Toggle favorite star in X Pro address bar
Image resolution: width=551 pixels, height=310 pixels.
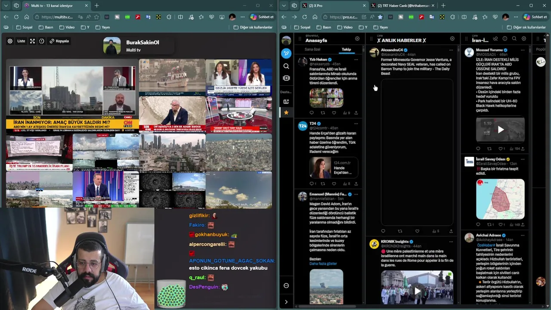(380, 17)
